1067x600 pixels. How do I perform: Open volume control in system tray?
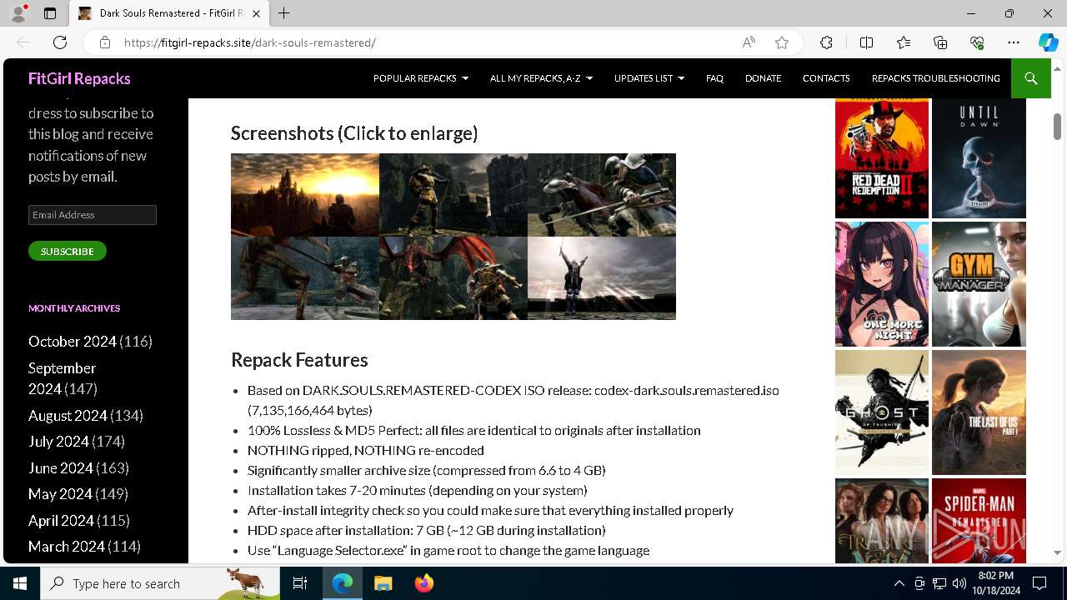tap(959, 583)
